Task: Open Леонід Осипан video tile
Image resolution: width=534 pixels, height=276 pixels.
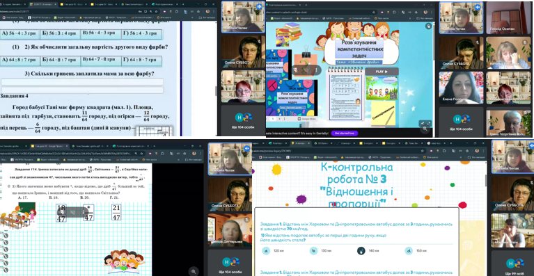Action: (509, 17)
